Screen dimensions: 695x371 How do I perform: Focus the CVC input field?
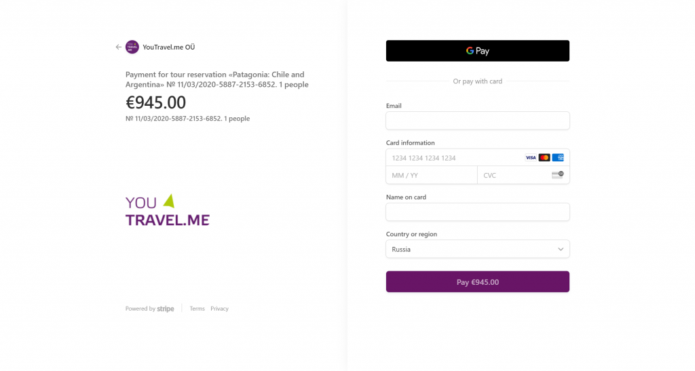point(523,175)
